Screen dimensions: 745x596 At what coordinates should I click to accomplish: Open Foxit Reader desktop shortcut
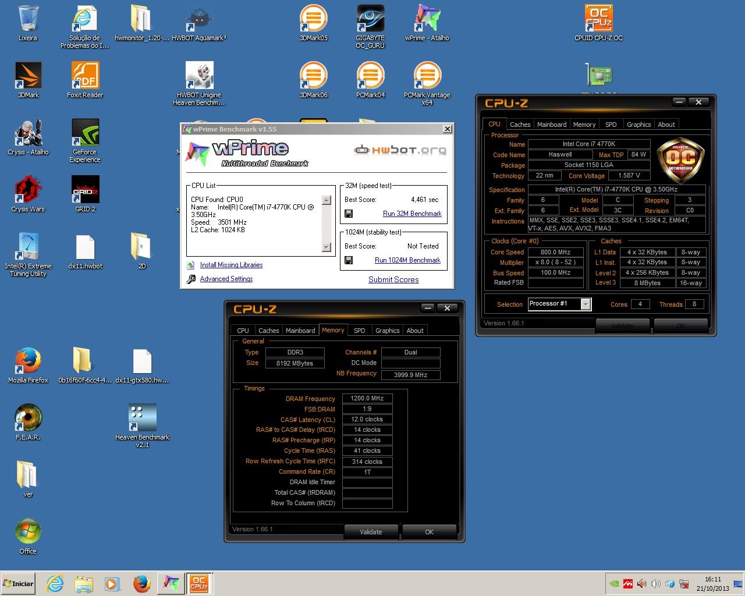(x=85, y=80)
